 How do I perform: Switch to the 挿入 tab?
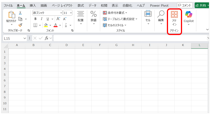(x=33, y=6)
